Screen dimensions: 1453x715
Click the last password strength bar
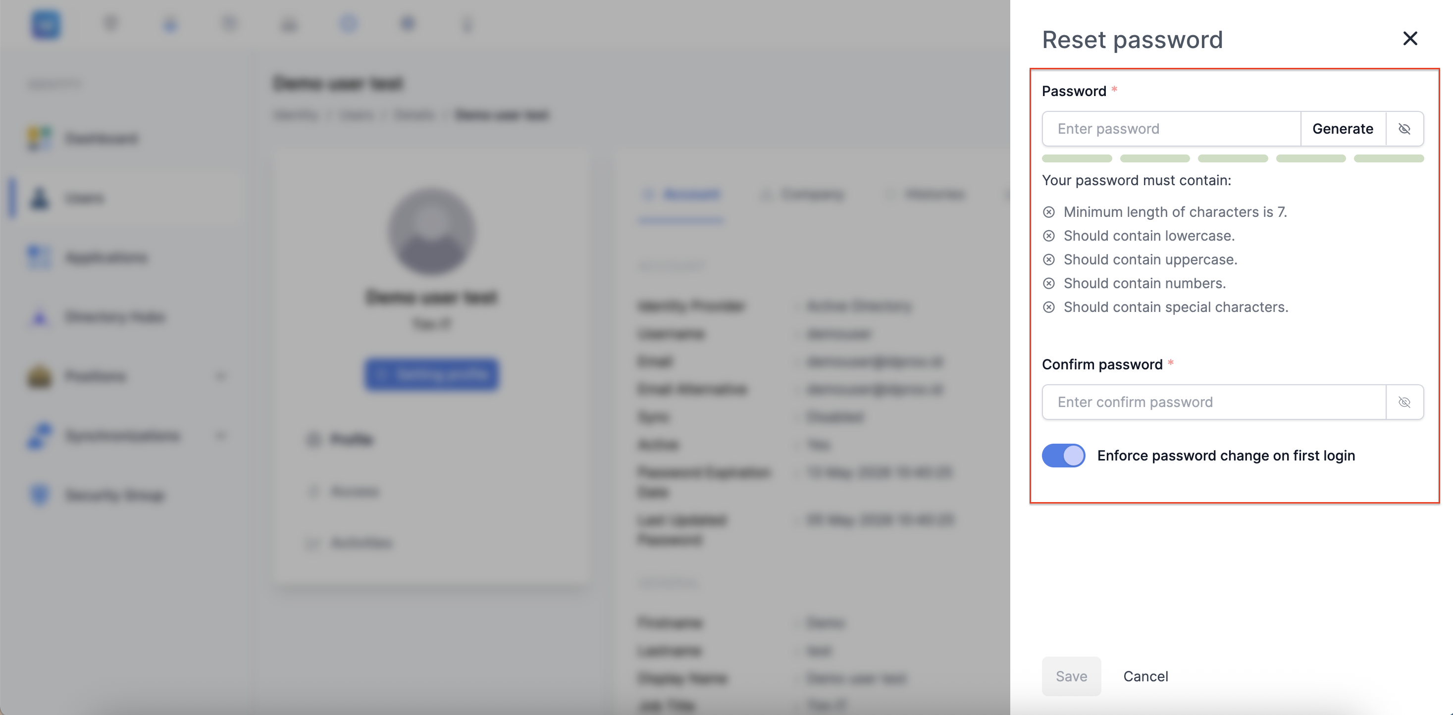[x=1389, y=158]
